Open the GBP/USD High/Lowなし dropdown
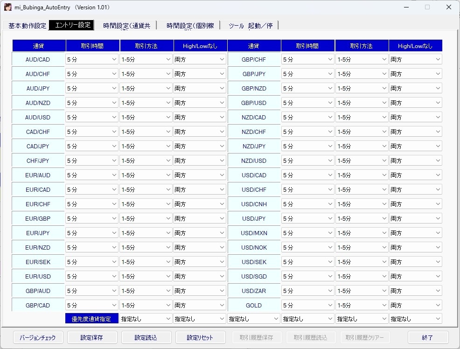This screenshot has width=460, height=349. coord(416,103)
